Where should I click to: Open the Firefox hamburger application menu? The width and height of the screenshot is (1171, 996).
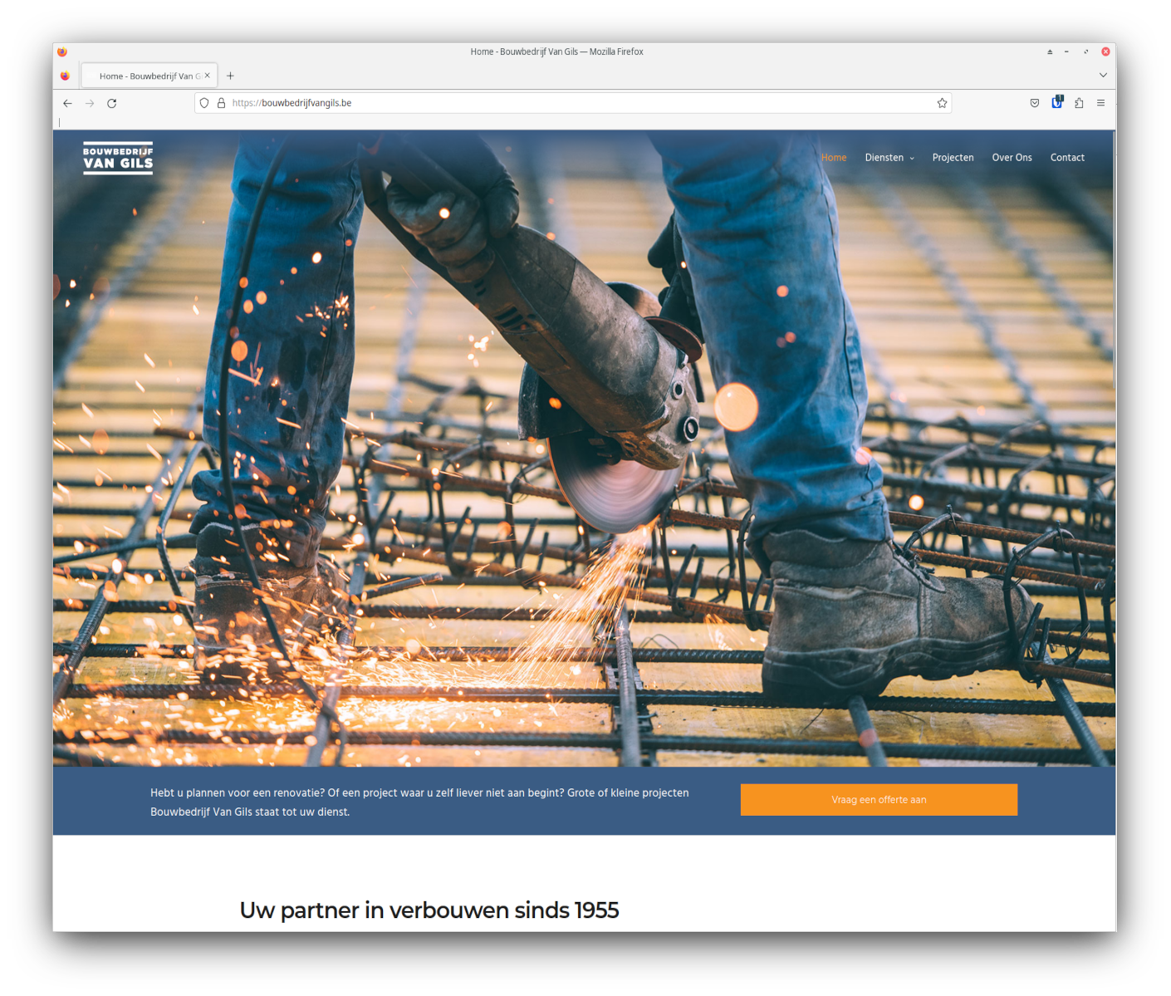pyautogui.click(x=1100, y=103)
